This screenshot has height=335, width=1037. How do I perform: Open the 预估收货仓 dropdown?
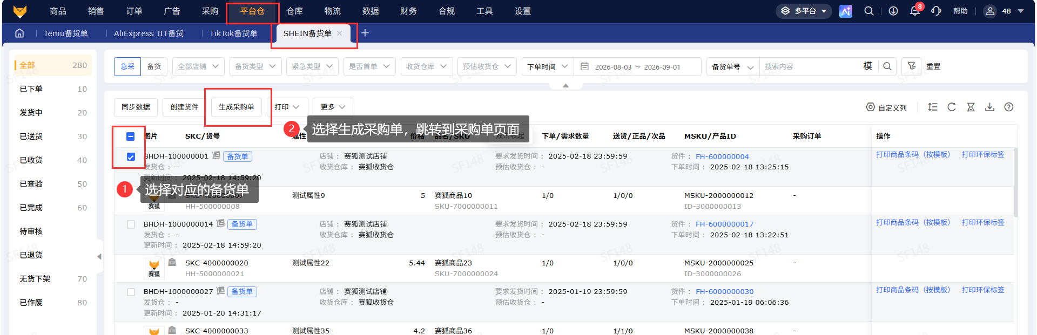[x=487, y=66]
